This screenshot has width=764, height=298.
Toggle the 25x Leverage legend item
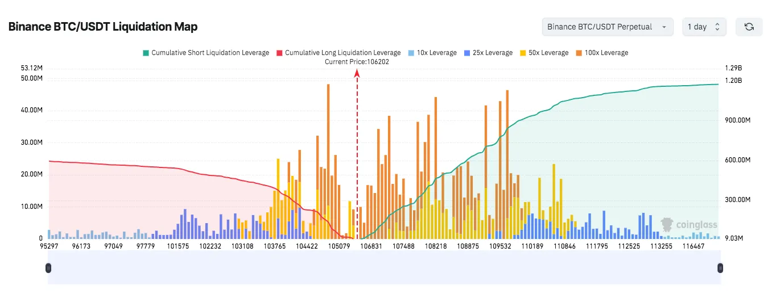point(488,53)
